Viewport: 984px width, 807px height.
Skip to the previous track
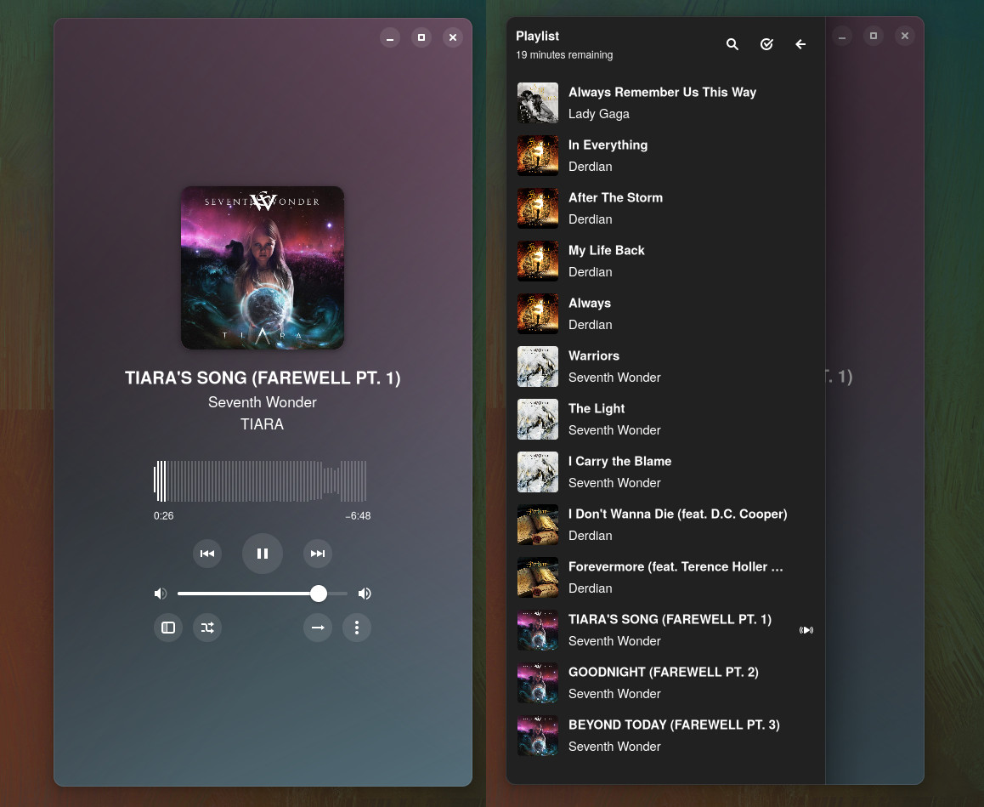pyautogui.click(x=207, y=554)
